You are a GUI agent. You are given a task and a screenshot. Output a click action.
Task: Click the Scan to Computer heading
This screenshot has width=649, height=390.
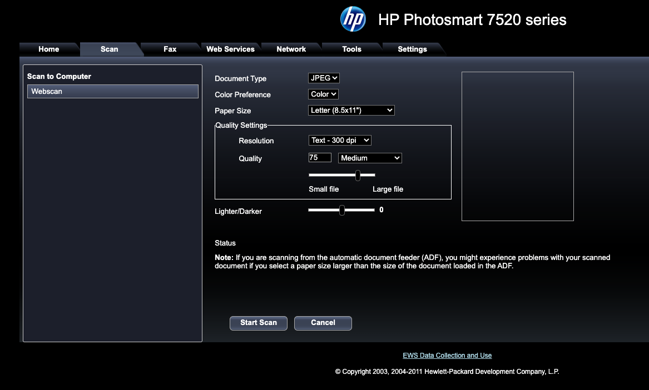(x=59, y=77)
